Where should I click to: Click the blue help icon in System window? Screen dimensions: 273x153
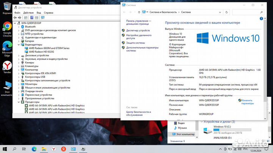click(x=261, y=19)
